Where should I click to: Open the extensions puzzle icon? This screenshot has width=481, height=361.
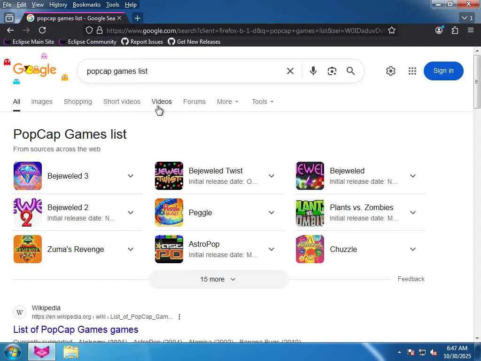coord(455,30)
